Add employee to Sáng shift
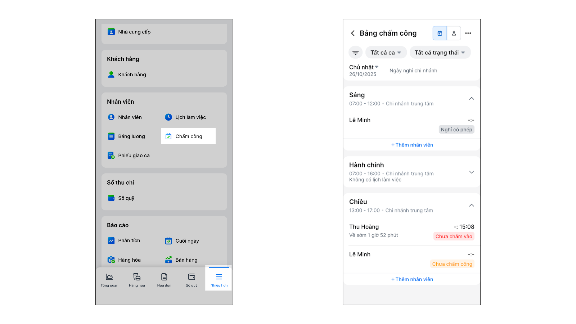576x324 pixels. click(412, 145)
